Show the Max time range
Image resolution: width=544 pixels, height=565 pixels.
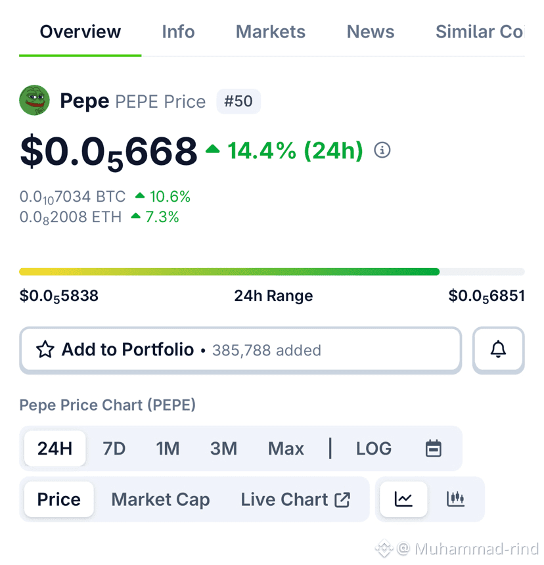tap(286, 449)
